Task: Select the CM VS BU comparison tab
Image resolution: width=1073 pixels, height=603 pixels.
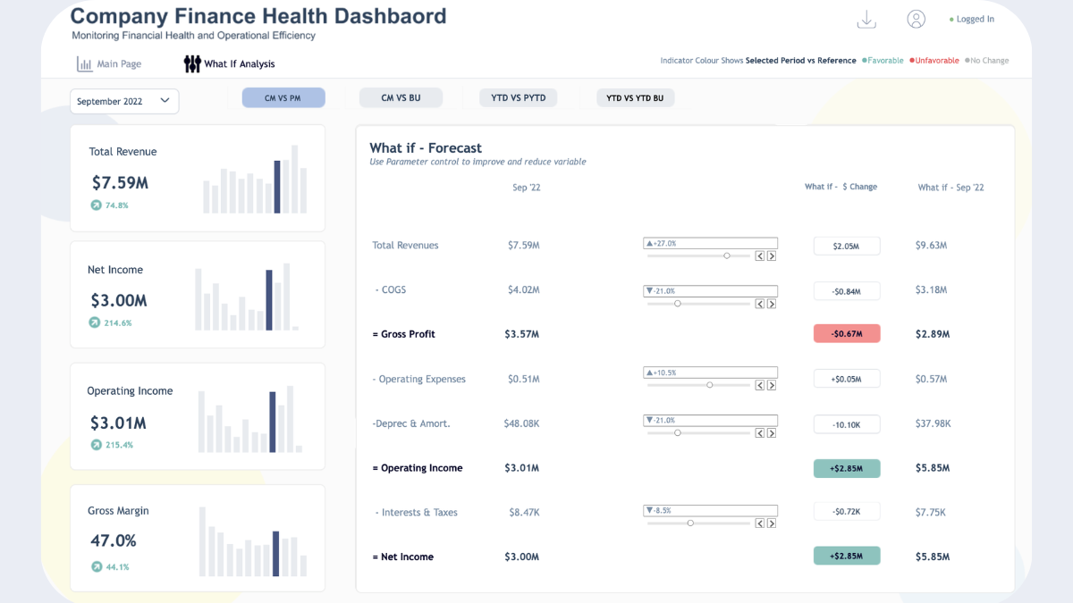Action: (401, 97)
